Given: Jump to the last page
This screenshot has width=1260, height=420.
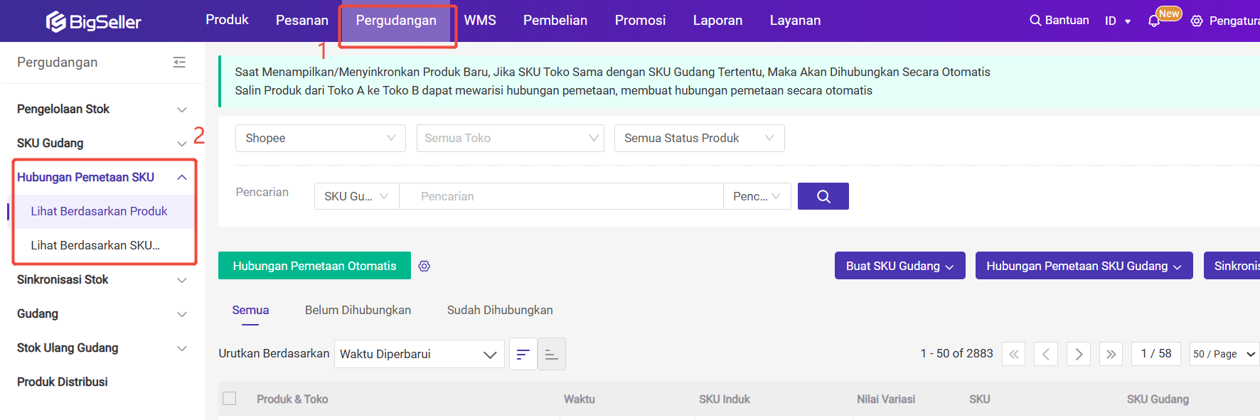Looking at the screenshot, I should coord(1111,354).
